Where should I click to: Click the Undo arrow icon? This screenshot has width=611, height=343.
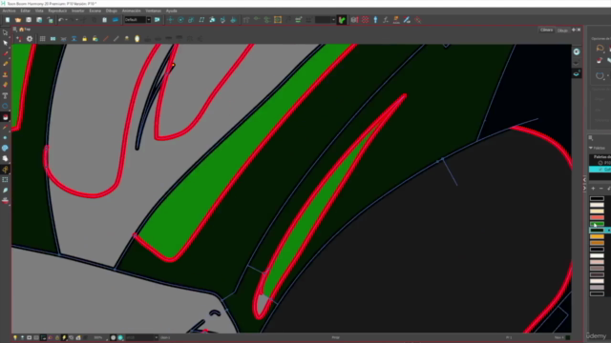[x=61, y=20]
